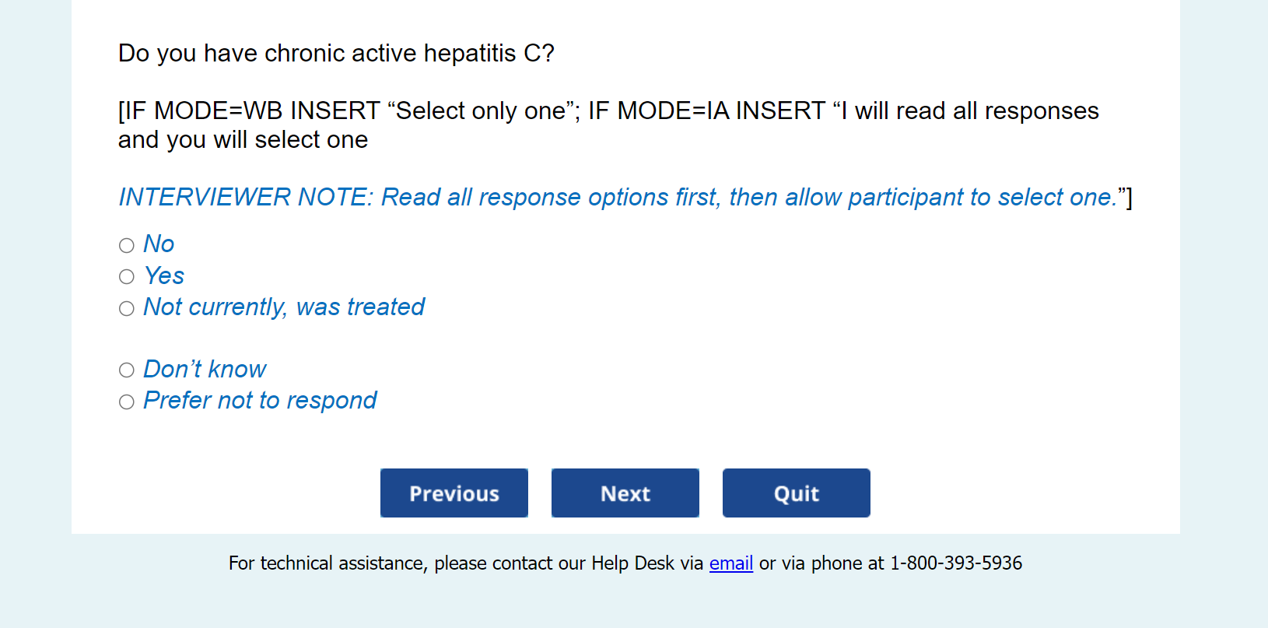Mark the "Don't know" radio circle
1268x628 pixels.
(127, 370)
